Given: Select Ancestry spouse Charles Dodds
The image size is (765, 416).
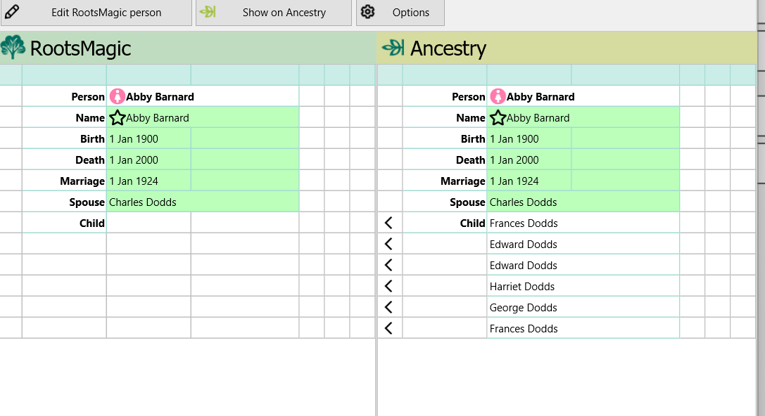Looking at the screenshot, I should [583, 202].
